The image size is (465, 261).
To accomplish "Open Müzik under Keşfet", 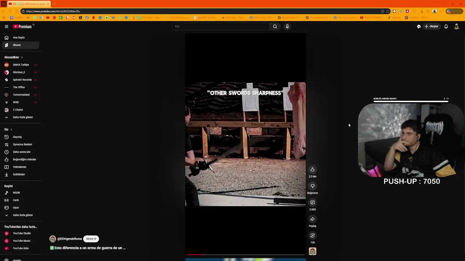I will pyautogui.click(x=21, y=193).
